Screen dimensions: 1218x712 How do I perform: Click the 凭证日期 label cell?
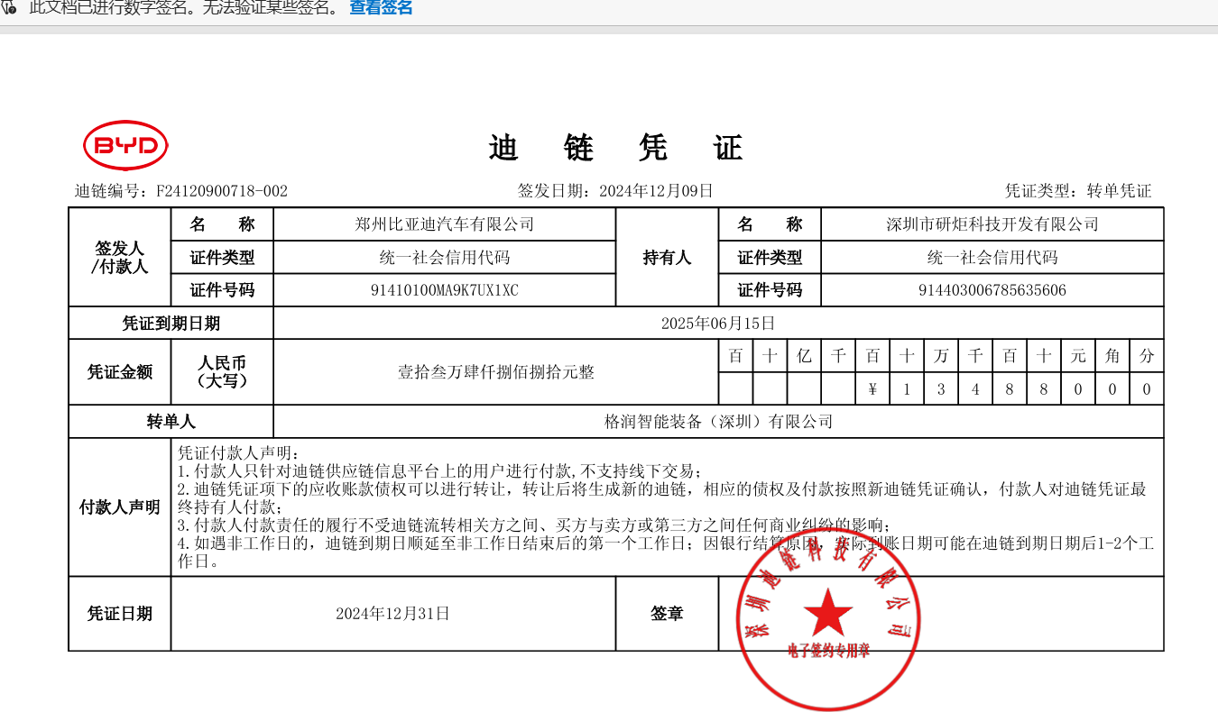120,614
